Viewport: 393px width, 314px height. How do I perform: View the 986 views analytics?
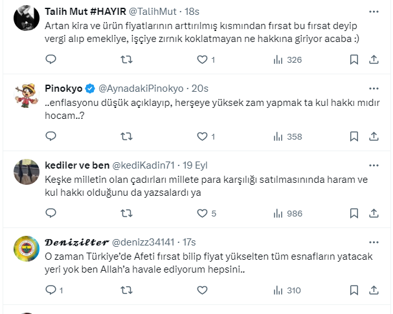tap(287, 213)
